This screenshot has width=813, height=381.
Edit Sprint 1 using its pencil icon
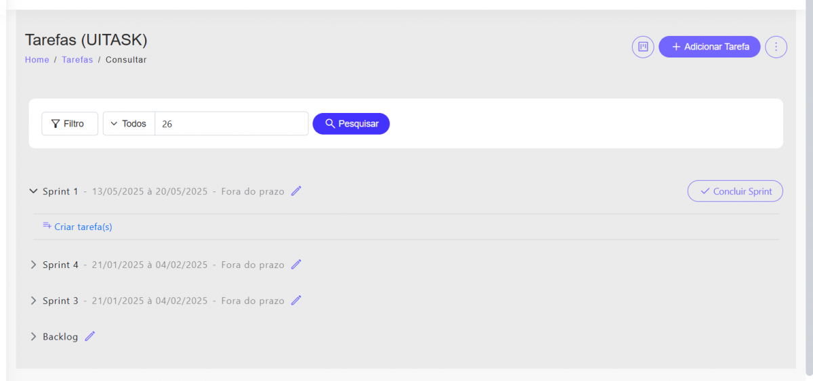click(x=296, y=191)
